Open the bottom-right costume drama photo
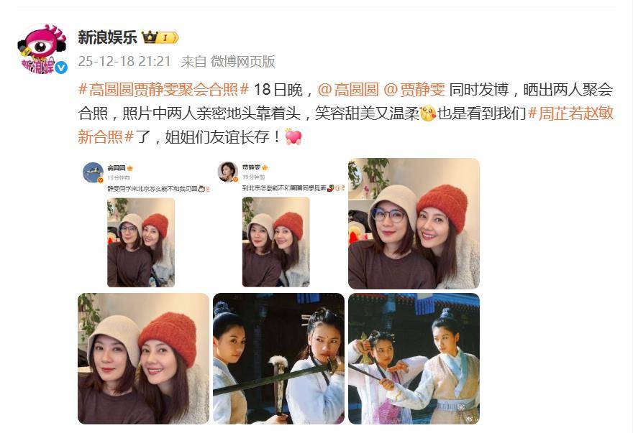The width and height of the screenshot is (633, 433). 414,358
